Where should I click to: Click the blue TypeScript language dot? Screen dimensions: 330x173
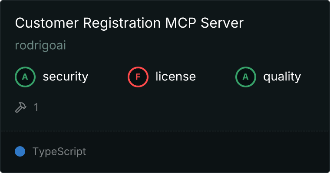click(x=20, y=151)
